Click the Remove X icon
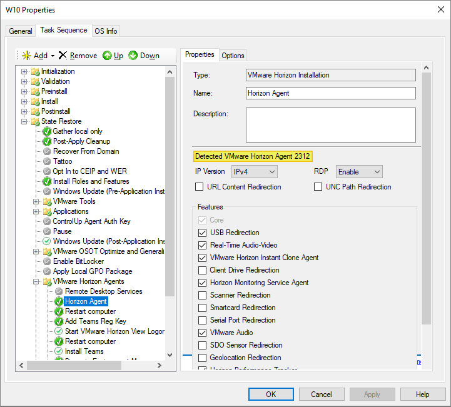The height and width of the screenshot is (407, 451). pyautogui.click(x=63, y=56)
